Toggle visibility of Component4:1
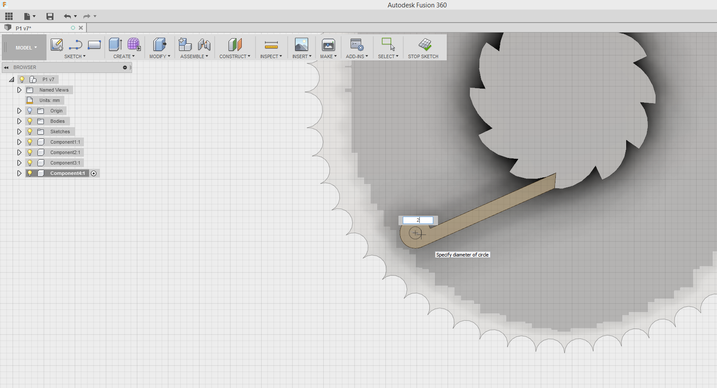 pos(30,173)
